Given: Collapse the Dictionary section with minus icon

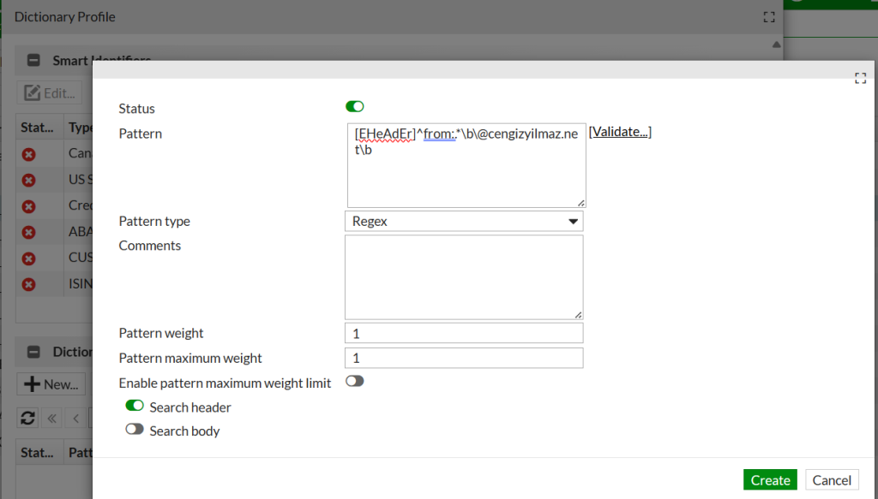Looking at the screenshot, I should point(33,352).
